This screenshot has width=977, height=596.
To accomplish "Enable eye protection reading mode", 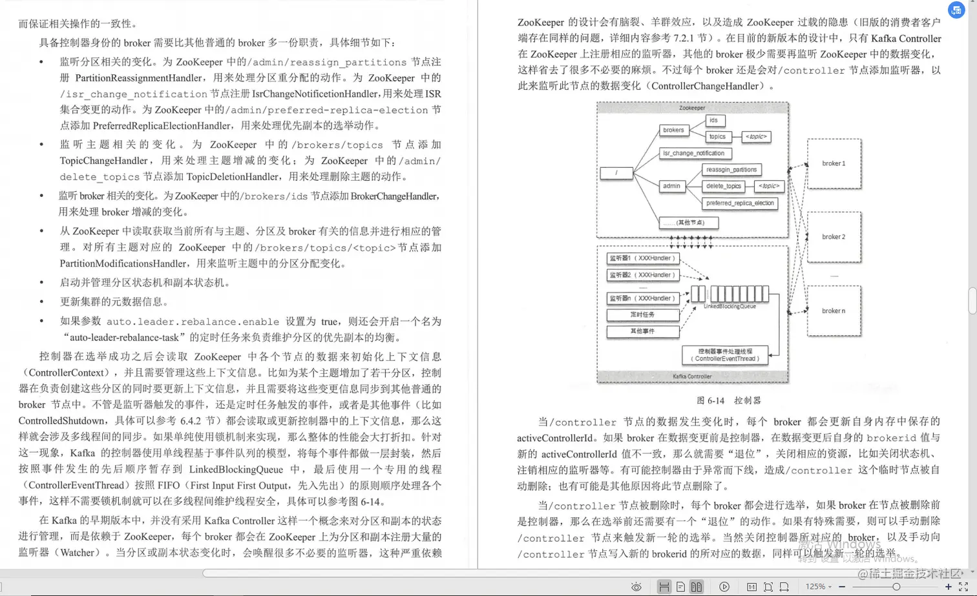I will point(636,588).
